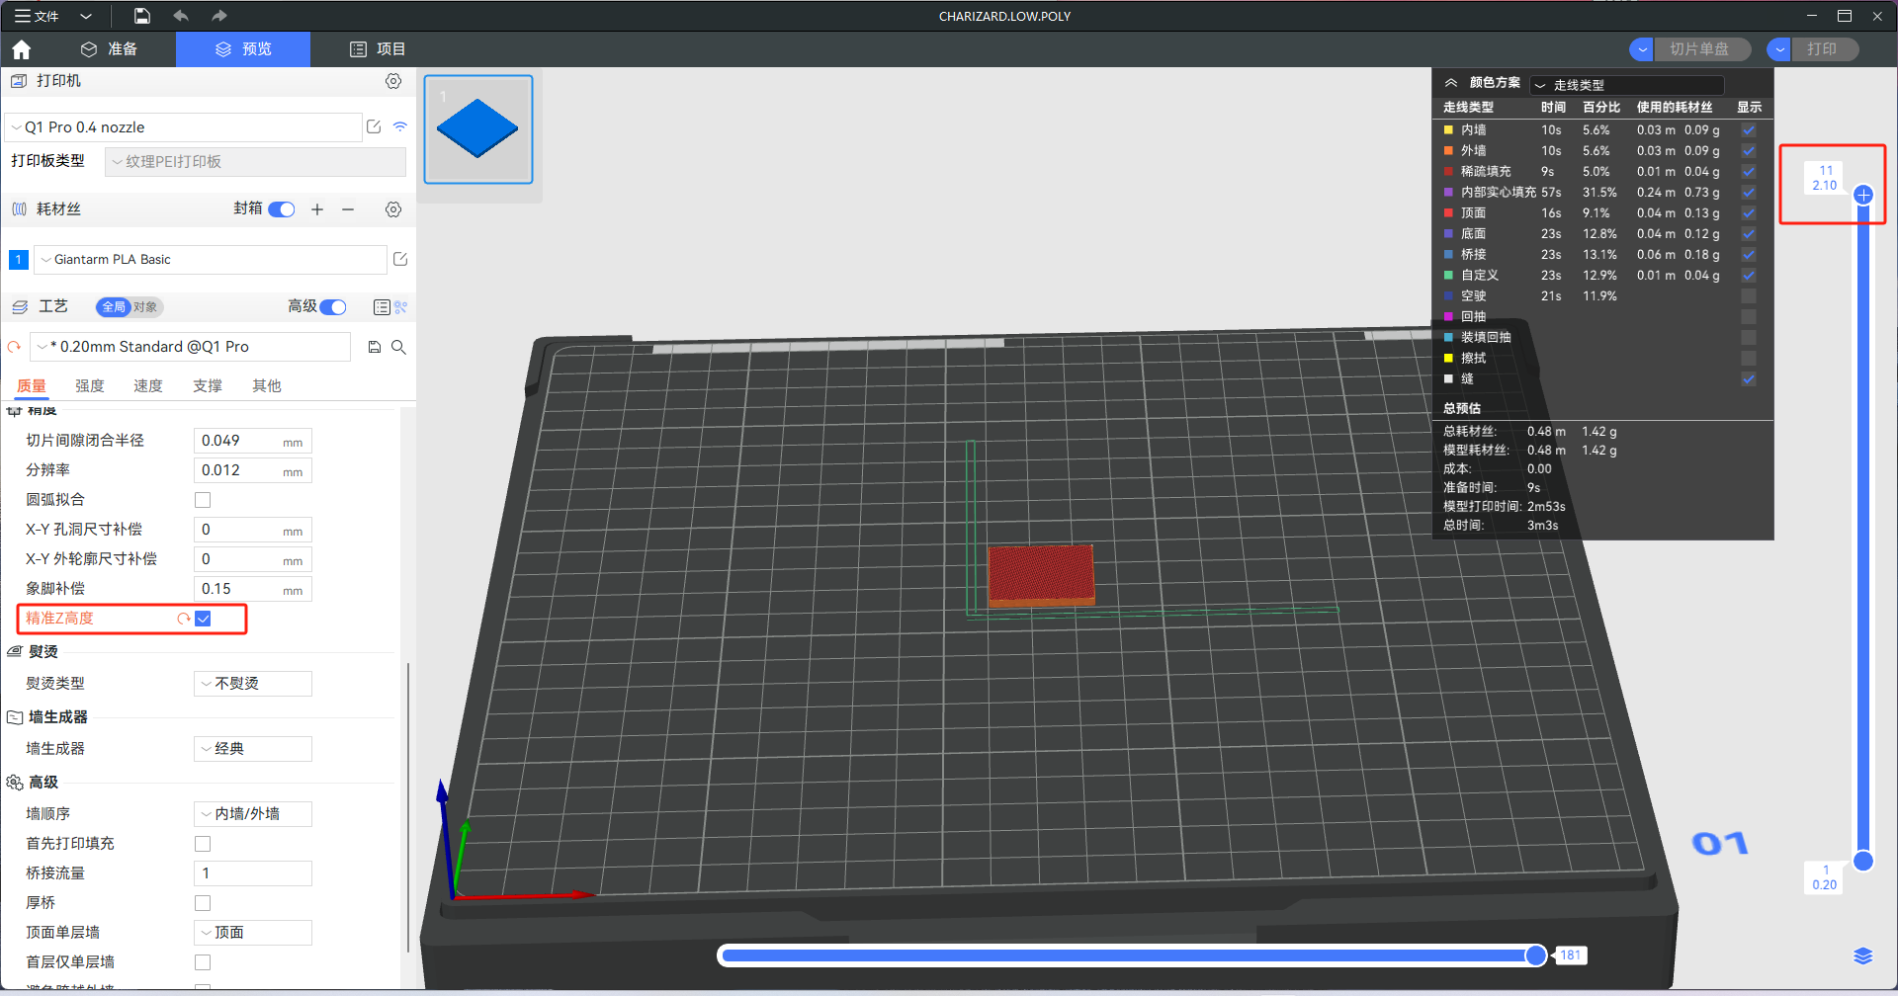Open the printer settings gear icon
The image size is (1898, 996).
393,81
